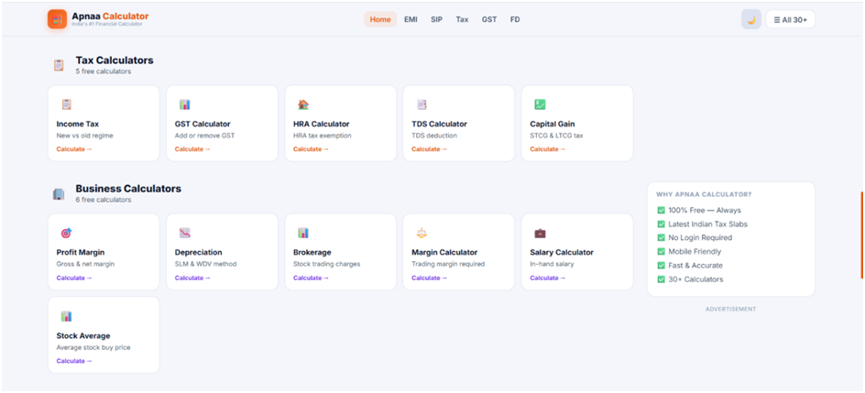Open Calculate link under Capital Gain
The width and height of the screenshot is (865, 393).
click(548, 149)
